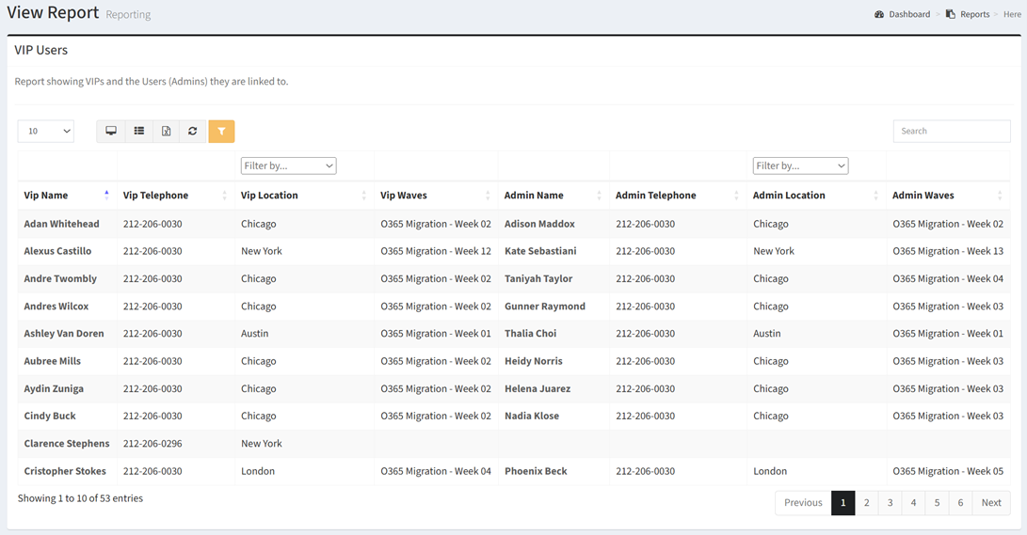Go to the Dashboard breadcrumb

point(908,14)
